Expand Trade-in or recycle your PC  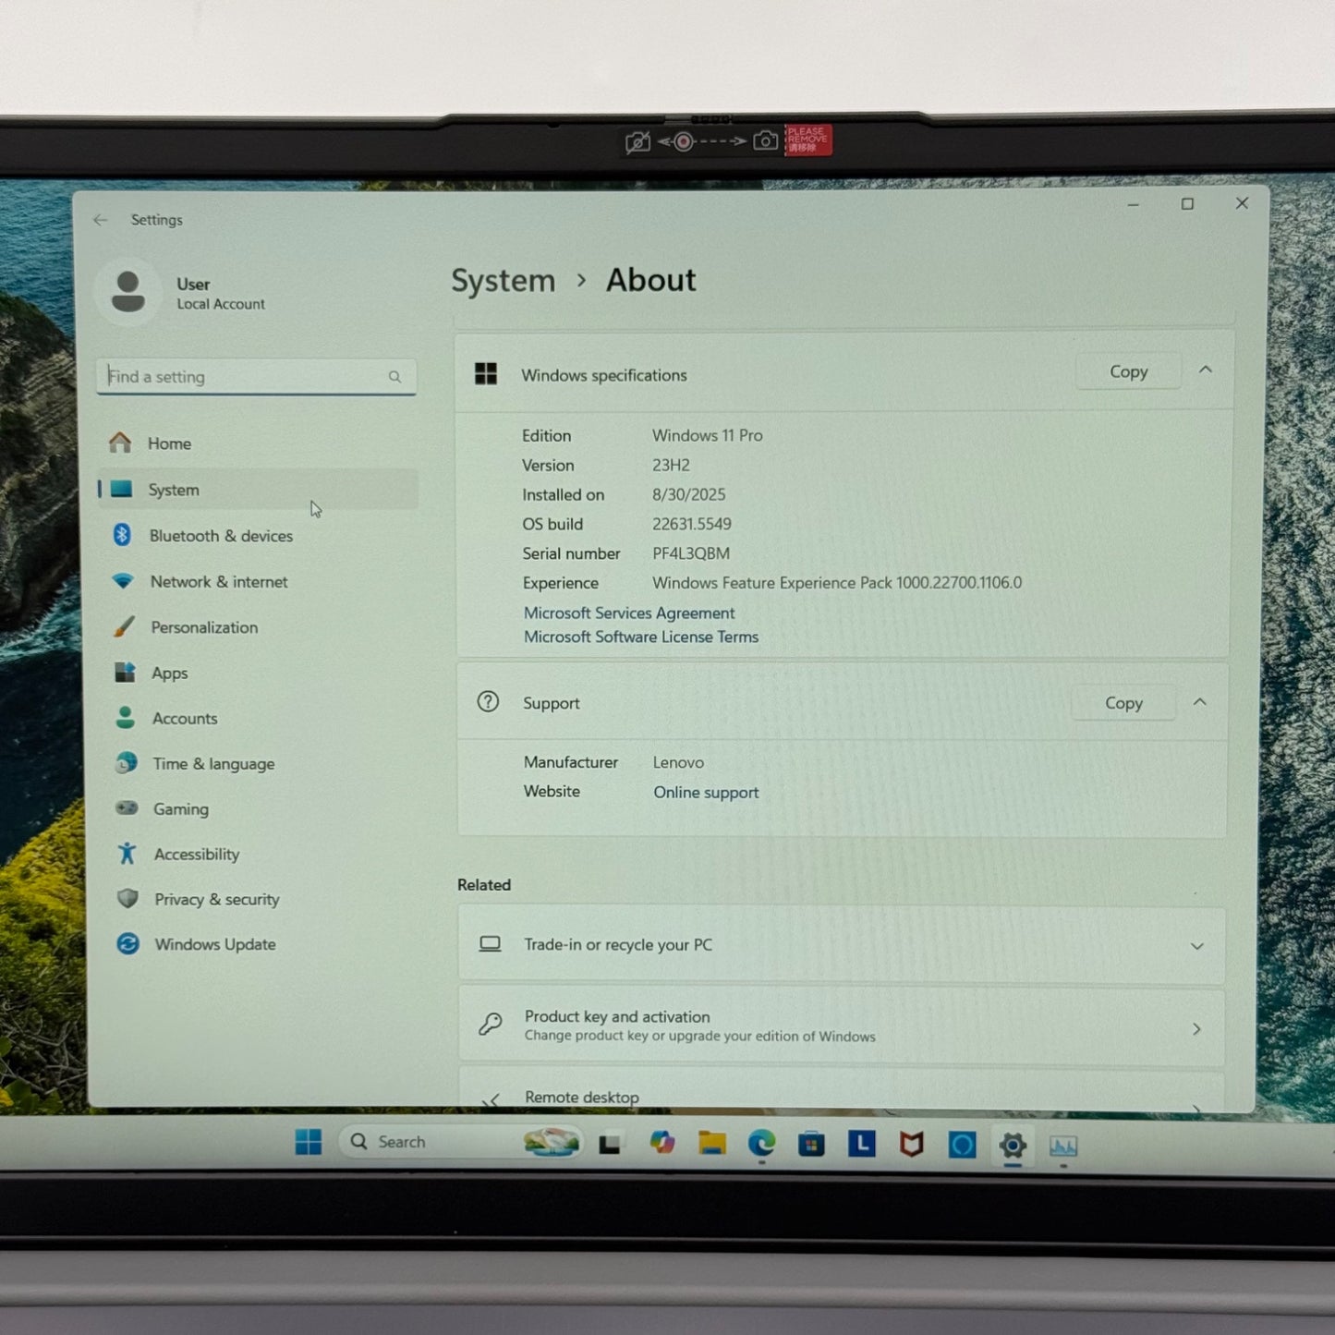(842, 945)
